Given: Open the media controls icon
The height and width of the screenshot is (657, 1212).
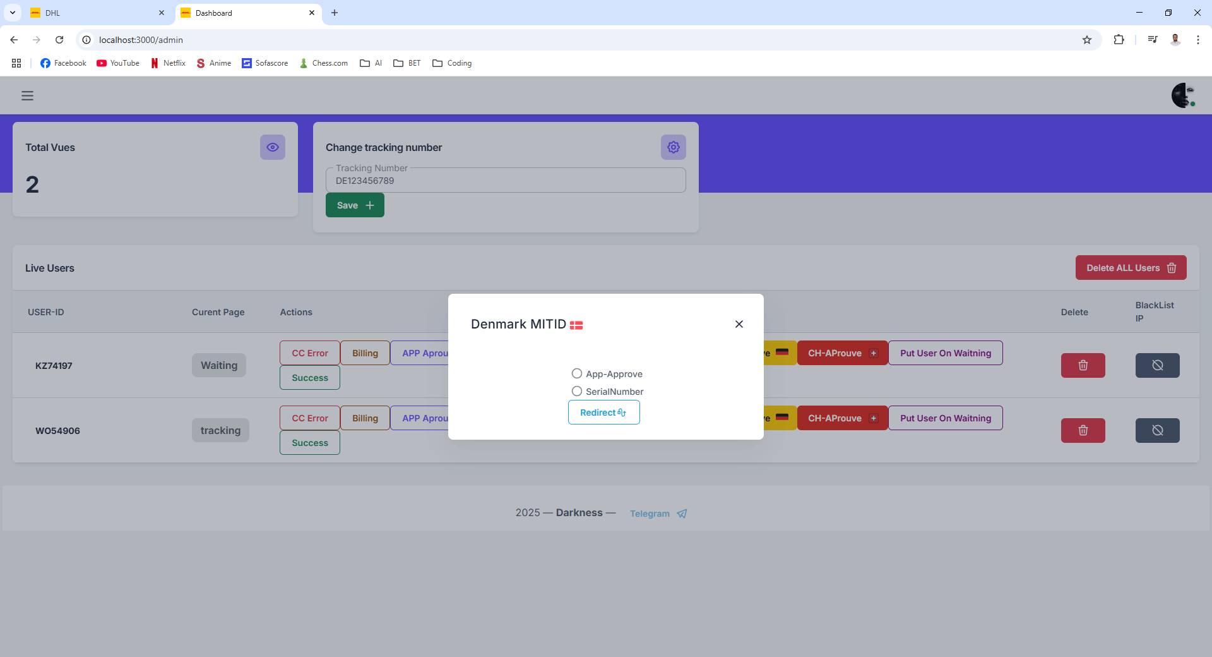Looking at the screenshot, I should coord(1153,40).
